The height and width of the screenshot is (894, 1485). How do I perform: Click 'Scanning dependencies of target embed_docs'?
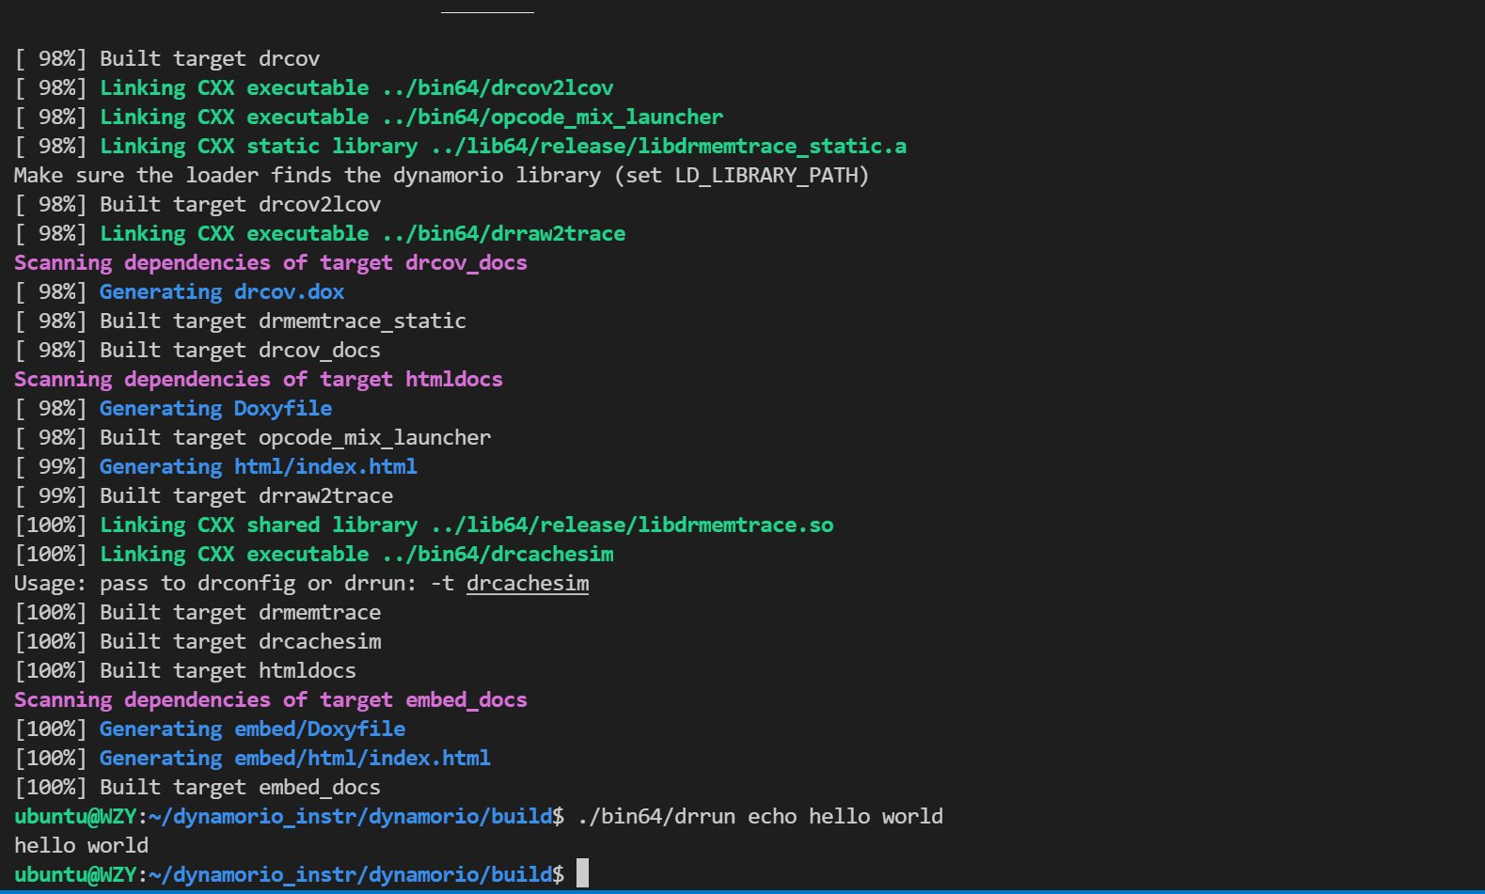pos(271,700)
